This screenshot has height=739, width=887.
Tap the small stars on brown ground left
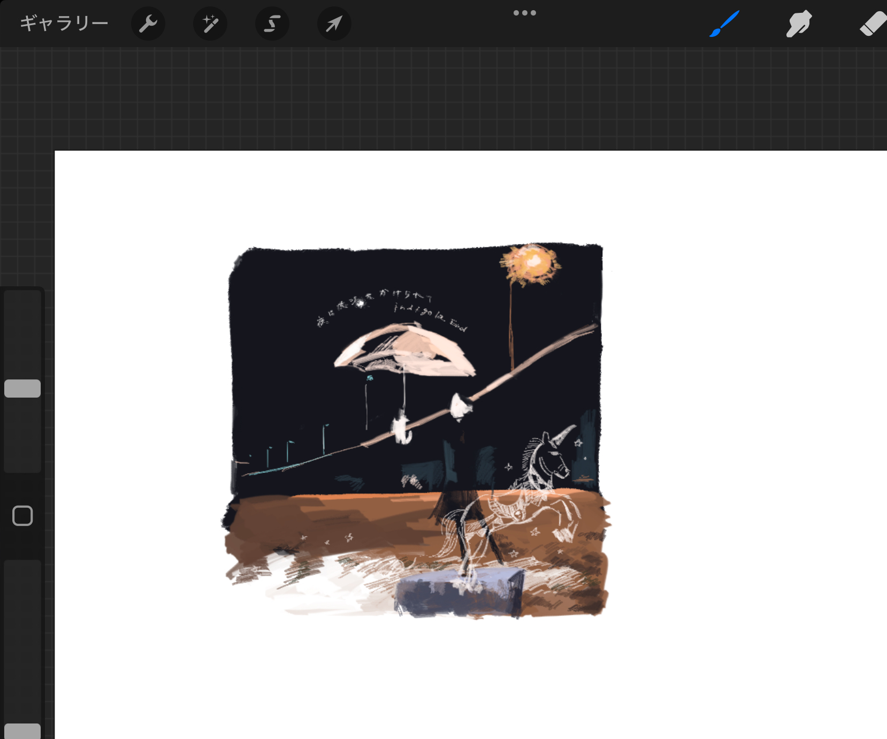[327, 539]
